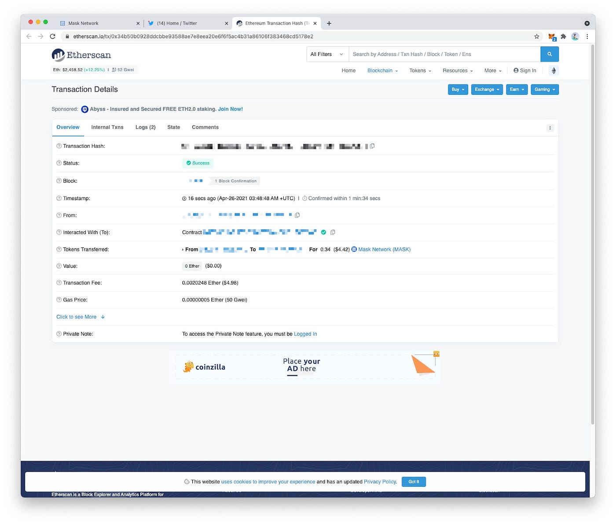Viewport: 616px width, 525px height.
Task: Open the three-dot options menu in Overview panel
Action: pyautogui.click(x=550, y=128)
